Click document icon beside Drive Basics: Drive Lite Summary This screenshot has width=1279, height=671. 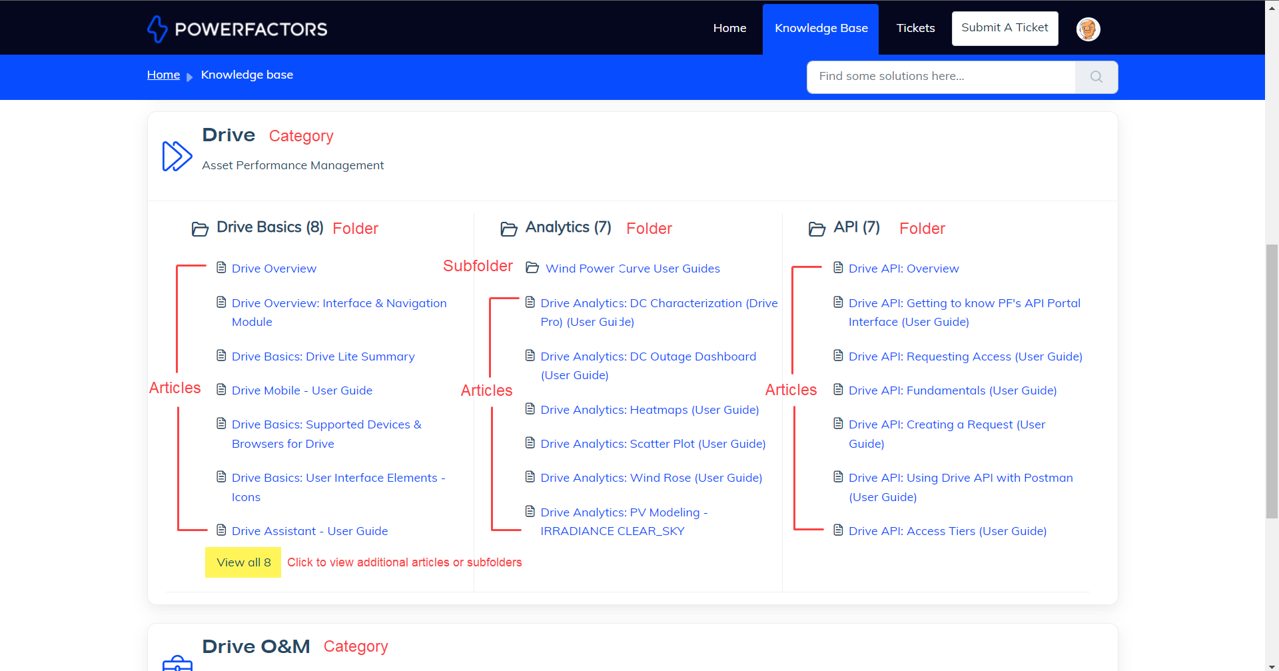[x=221, y=356]
